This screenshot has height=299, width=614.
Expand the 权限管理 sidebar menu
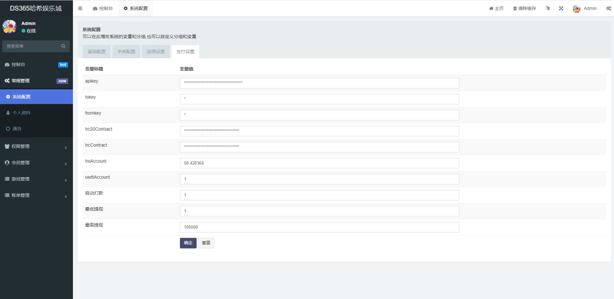[x=36, y=146]
